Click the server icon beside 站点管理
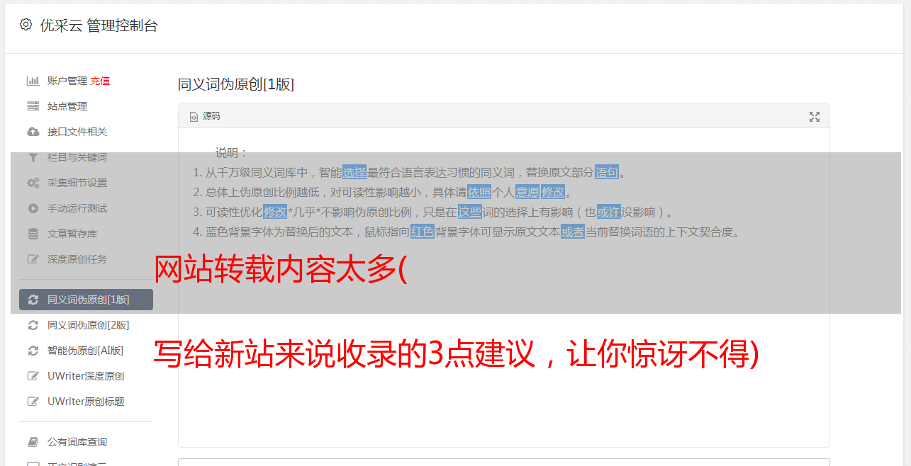 pyautogui.click(x=33, y=106)
